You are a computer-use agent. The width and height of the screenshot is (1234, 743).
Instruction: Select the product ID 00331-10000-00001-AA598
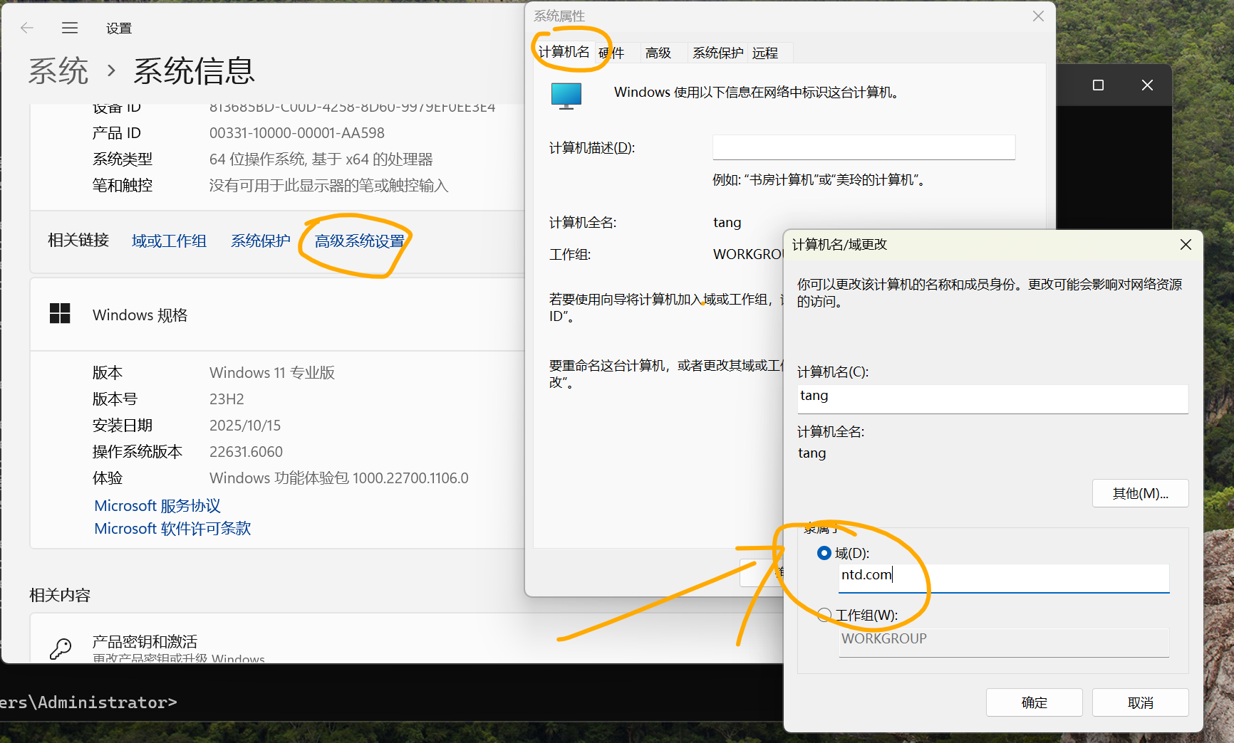(297, 133)
